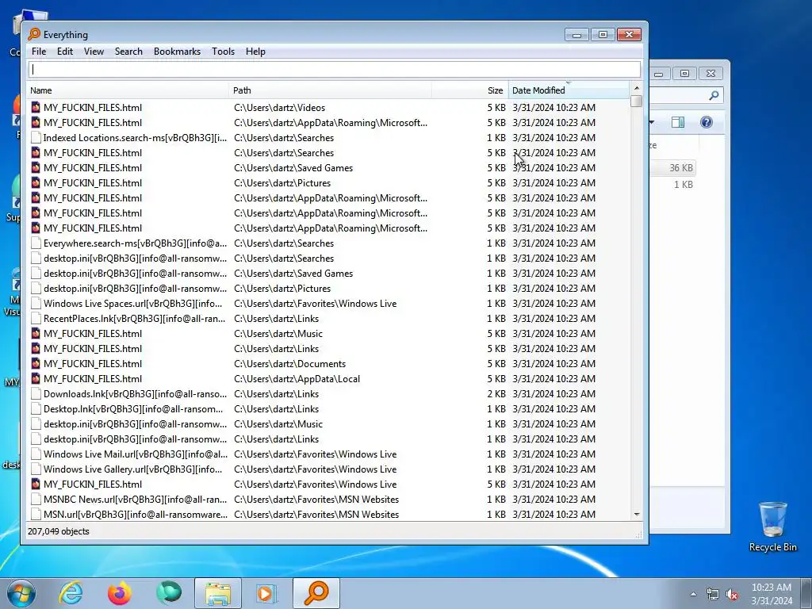
Task: Click 36 KB size entry in Explorer window
Action: (680, 168)
